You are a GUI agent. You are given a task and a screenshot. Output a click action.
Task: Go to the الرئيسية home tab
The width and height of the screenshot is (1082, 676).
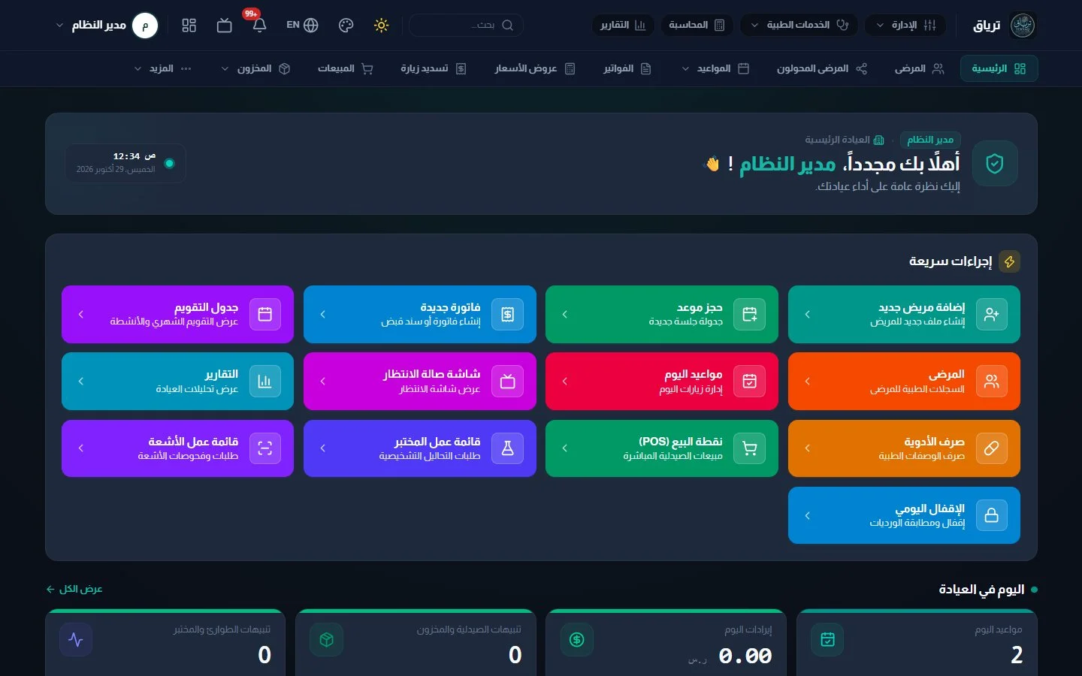(999, 68)
